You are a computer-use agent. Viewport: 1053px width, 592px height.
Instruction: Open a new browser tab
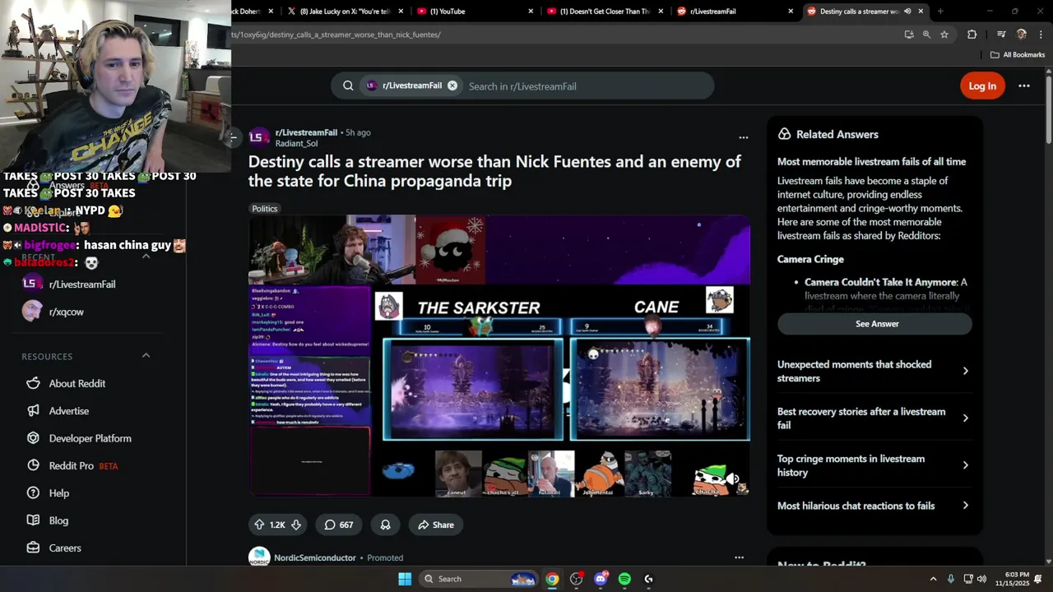(x=940, y=12)
